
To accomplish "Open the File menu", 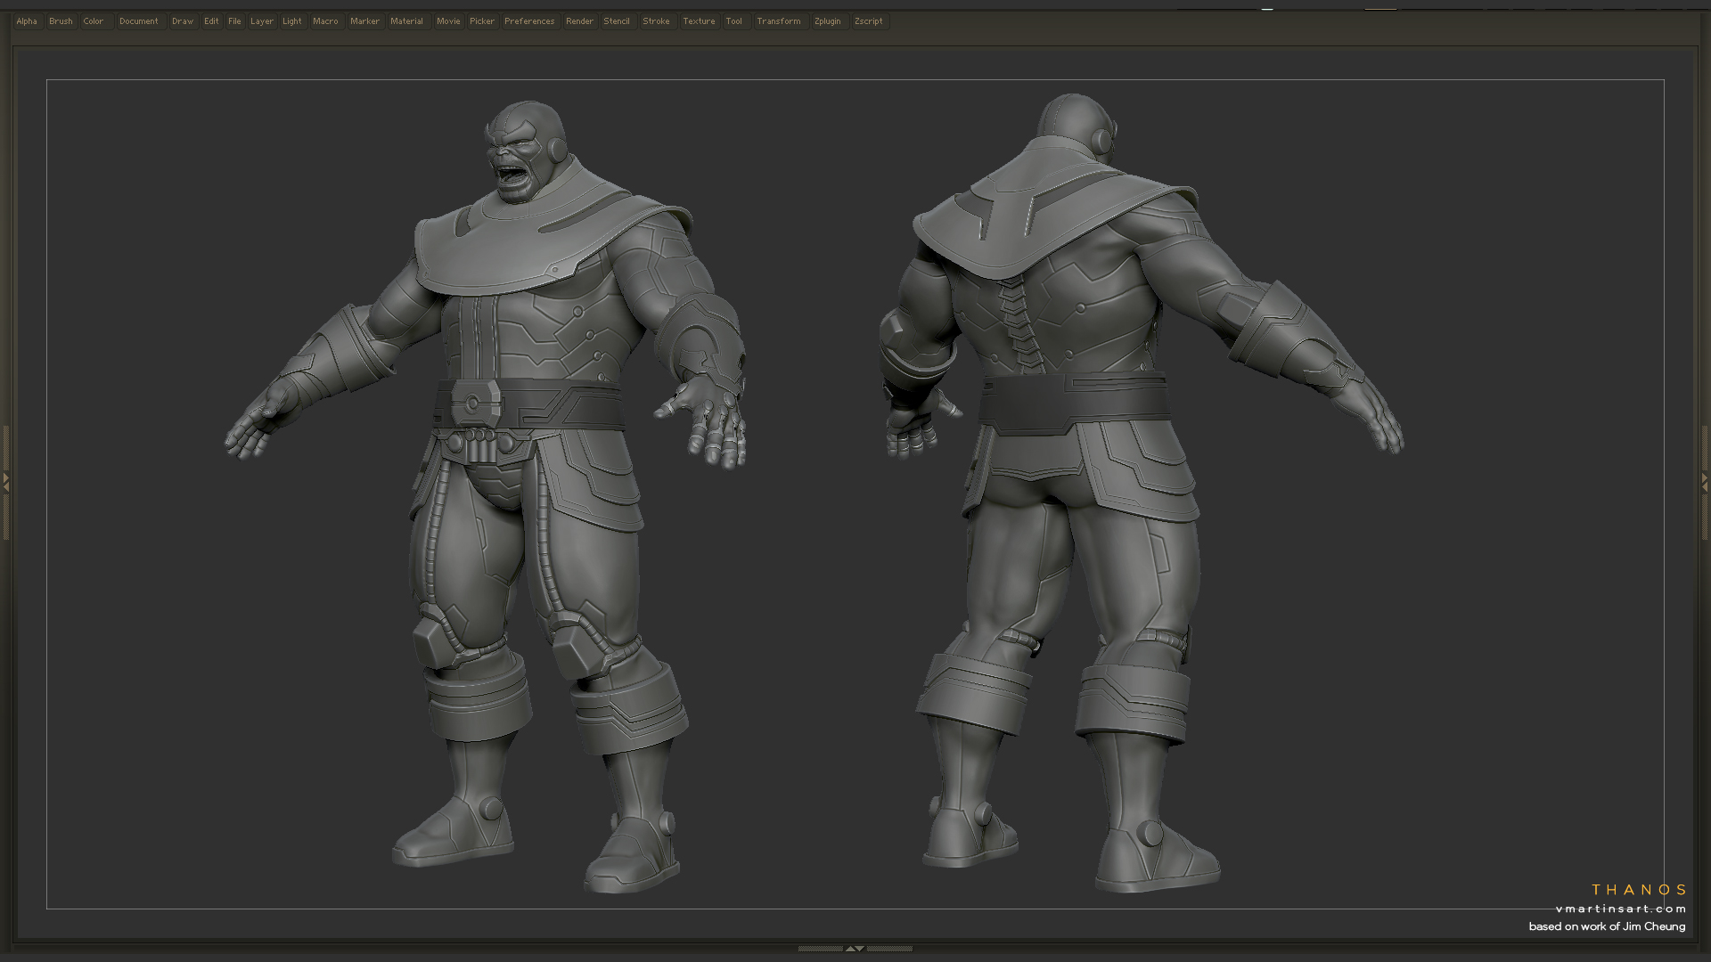I will [x=234, y=21].
